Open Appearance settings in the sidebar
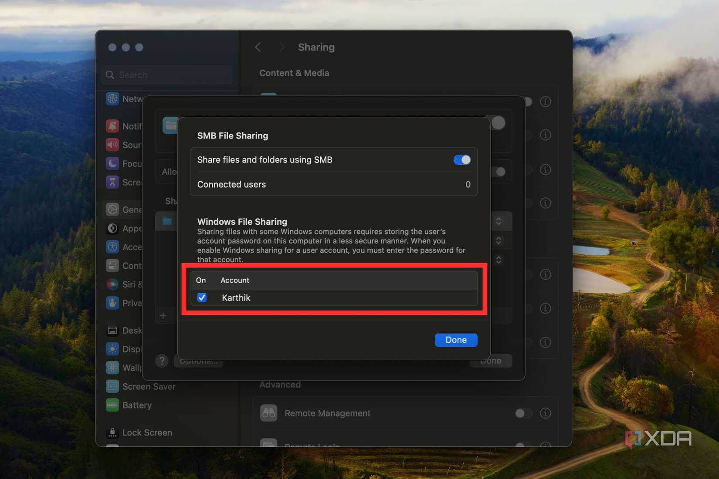This screenshot has height=479, width=719. pyautogui.click(x=124, y=228)
